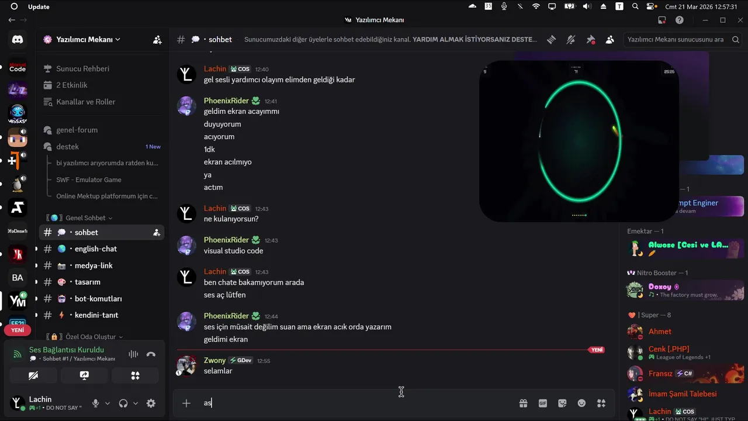Screen dimensions: 748x421
Task: Toggle microphone mute
Action: pos(95,403)
